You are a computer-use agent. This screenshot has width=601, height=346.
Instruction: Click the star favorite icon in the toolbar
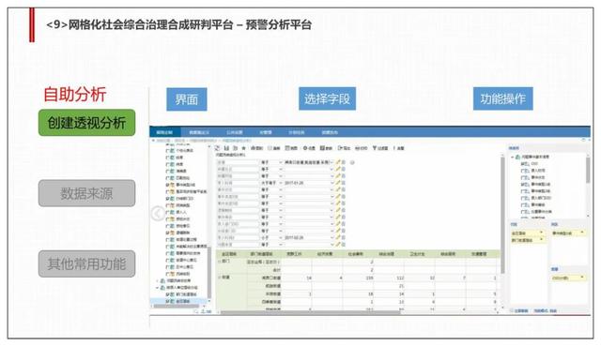coord(244,148)
